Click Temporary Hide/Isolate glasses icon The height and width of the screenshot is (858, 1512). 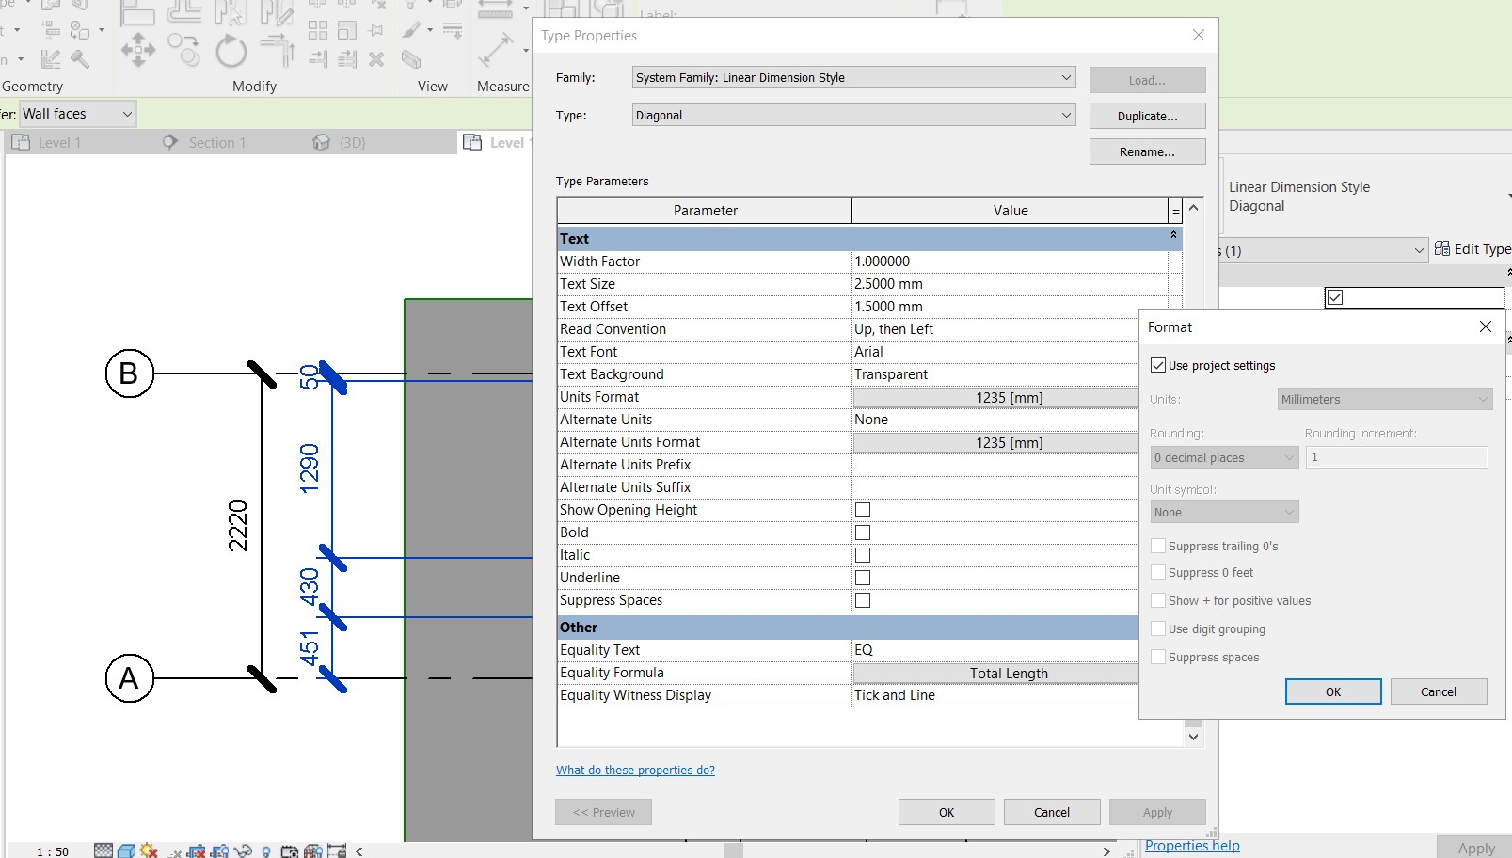click(243, 851)
